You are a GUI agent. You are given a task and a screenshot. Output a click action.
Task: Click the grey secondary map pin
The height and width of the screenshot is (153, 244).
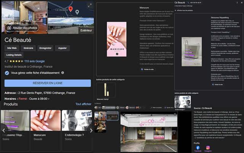pyautogui.click(x=77, y=12)
